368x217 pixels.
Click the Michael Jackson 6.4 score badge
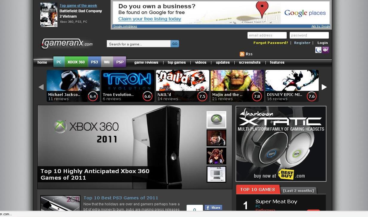tap(93, 96)
